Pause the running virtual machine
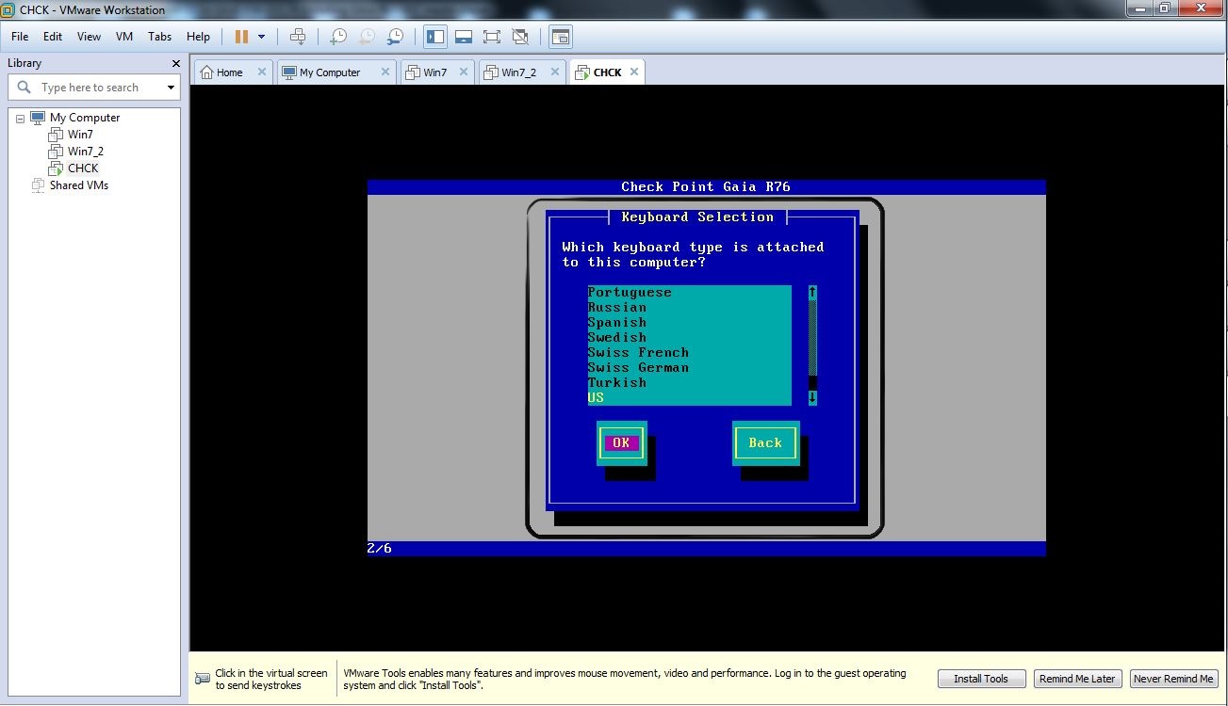 point(241,37)
